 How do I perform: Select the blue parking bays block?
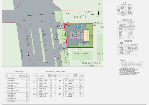79,26
